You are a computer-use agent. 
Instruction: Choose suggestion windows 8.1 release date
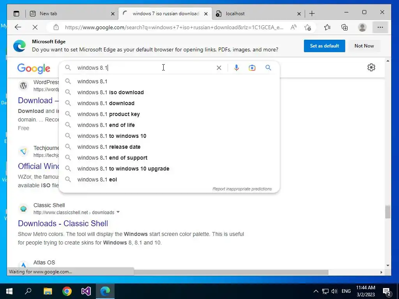(x=169, y=147)
